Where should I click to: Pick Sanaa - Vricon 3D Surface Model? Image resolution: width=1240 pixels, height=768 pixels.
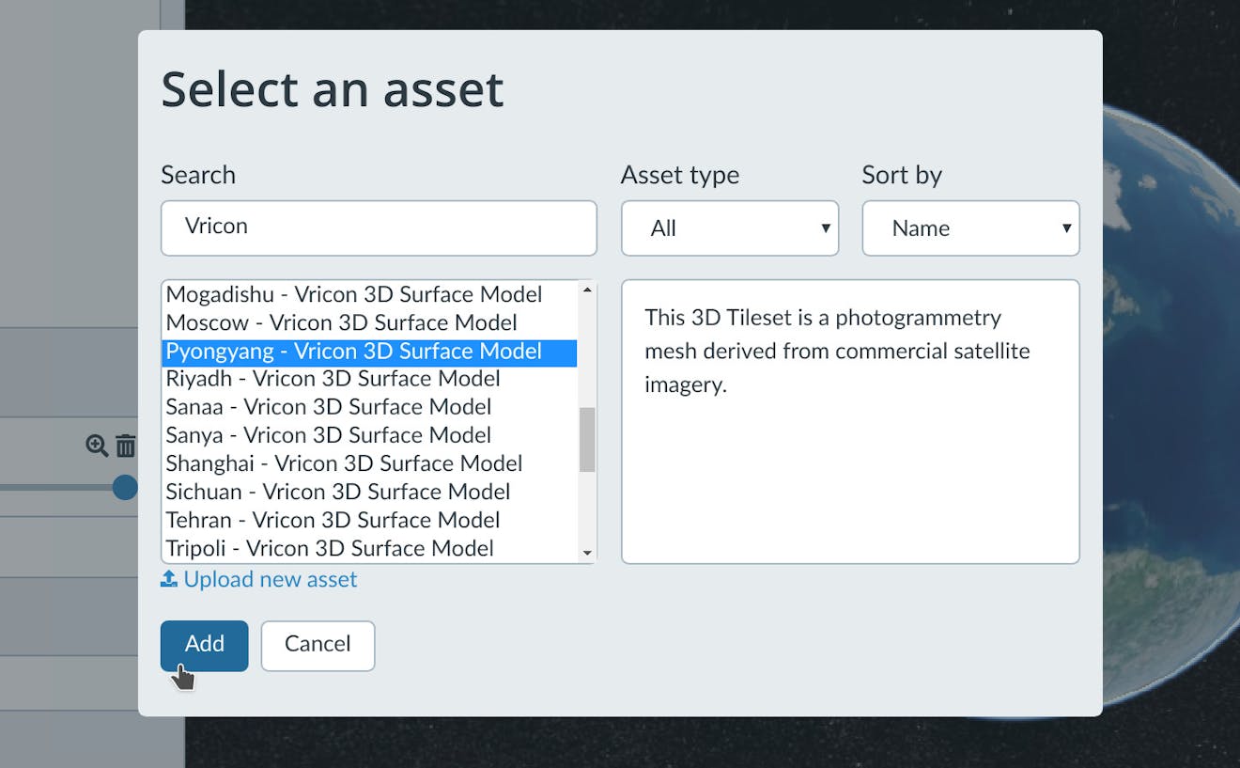pyautogui.click(x=328, y=407)
